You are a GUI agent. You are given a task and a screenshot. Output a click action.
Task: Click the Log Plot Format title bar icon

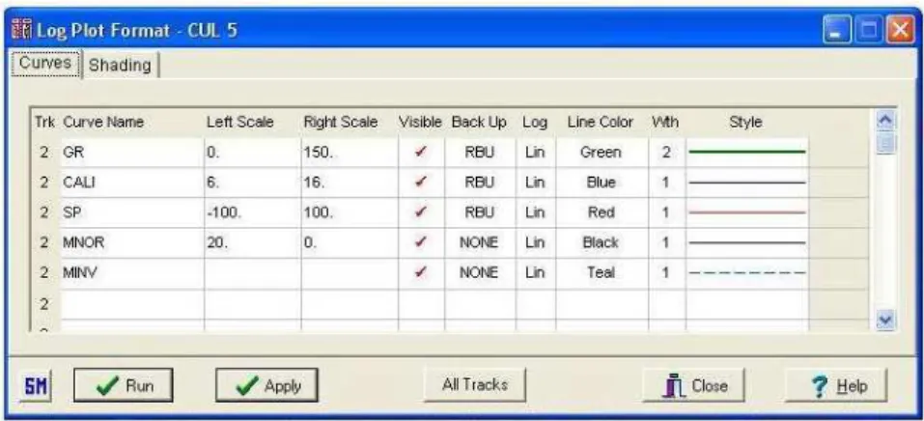click(x=22, y=29)
